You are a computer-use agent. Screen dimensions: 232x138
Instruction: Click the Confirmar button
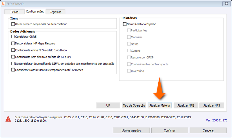(x=170, y=130)
